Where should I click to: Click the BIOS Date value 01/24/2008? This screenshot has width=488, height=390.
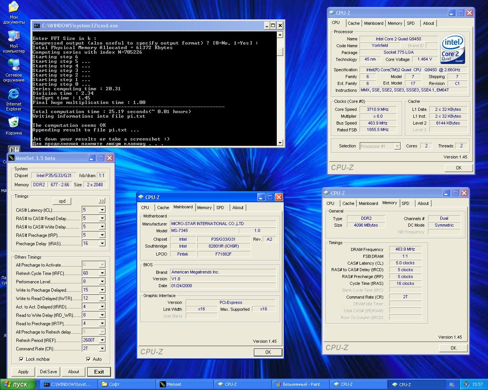coord(223,286)
